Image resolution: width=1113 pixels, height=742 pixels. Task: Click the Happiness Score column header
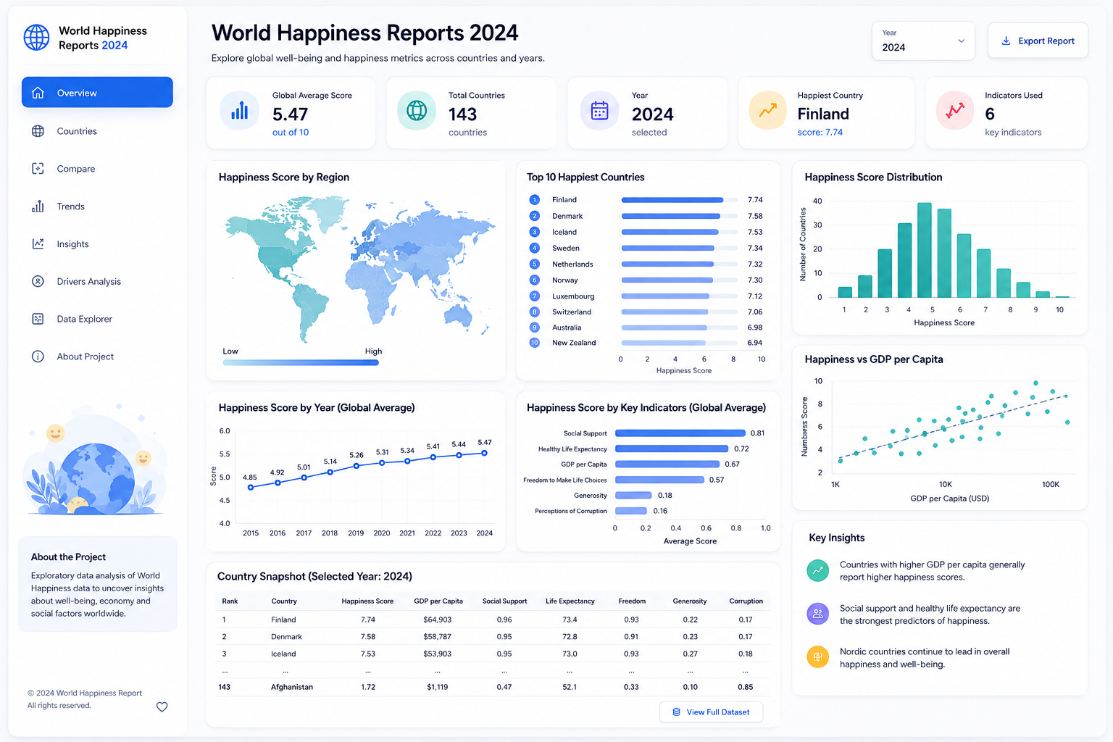pos(367,601)
